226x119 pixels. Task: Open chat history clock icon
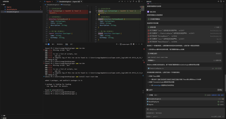tap(221, 2)
